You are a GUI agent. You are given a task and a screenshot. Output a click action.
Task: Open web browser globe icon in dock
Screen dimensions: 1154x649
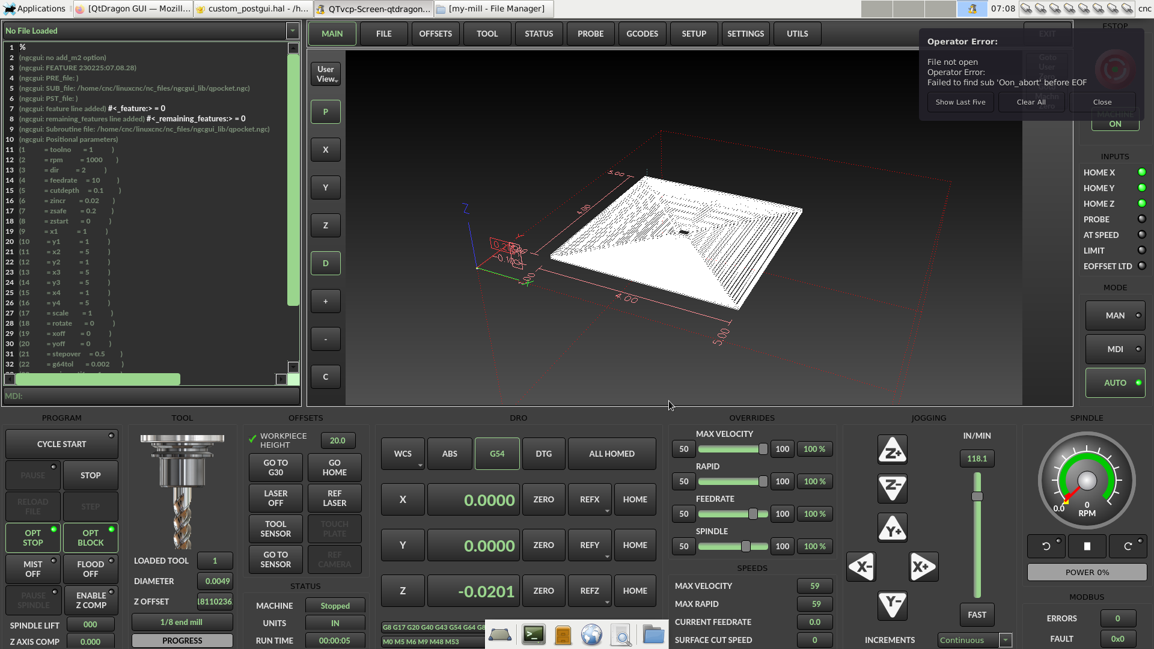point(591,635)
